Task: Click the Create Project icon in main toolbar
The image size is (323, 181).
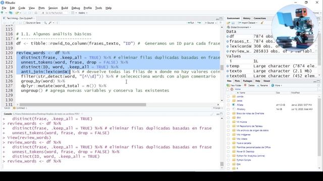Action: coord(10,13)
